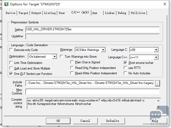Image resolution: width=171 pixels, height=128 pixels.
Task: Click the Cancel button
Action: pos(85,121)
